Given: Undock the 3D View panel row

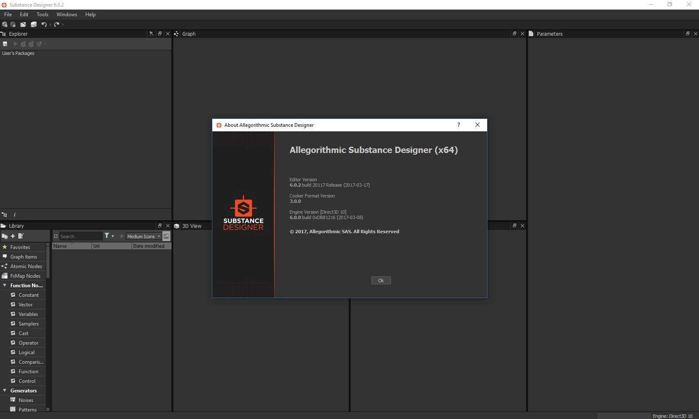Looking at the screenshot, I should (x=514, y=226).
